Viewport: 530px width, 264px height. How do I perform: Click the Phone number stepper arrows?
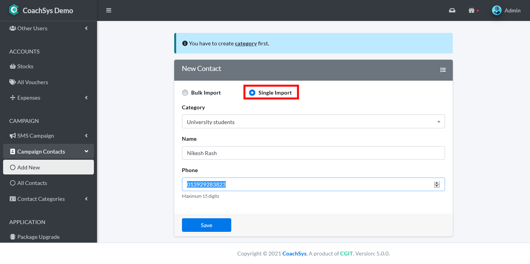tap(436, 185)
